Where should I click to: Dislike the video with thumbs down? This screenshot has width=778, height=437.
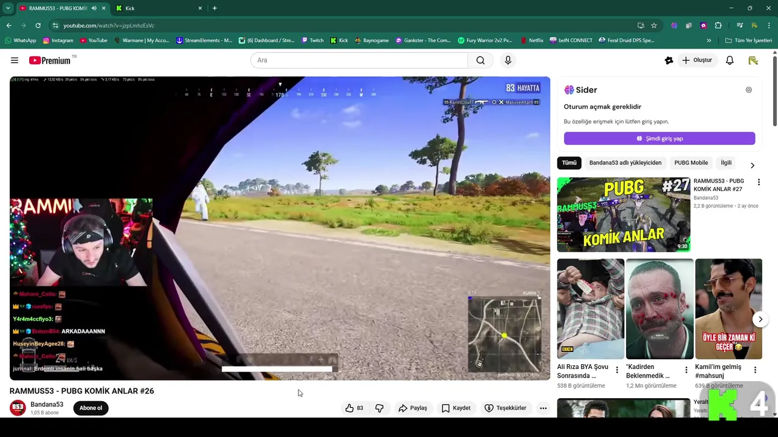tap(379, 408)
